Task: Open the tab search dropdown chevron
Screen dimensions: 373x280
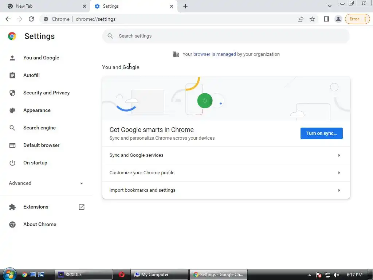Action: (329, 6)
